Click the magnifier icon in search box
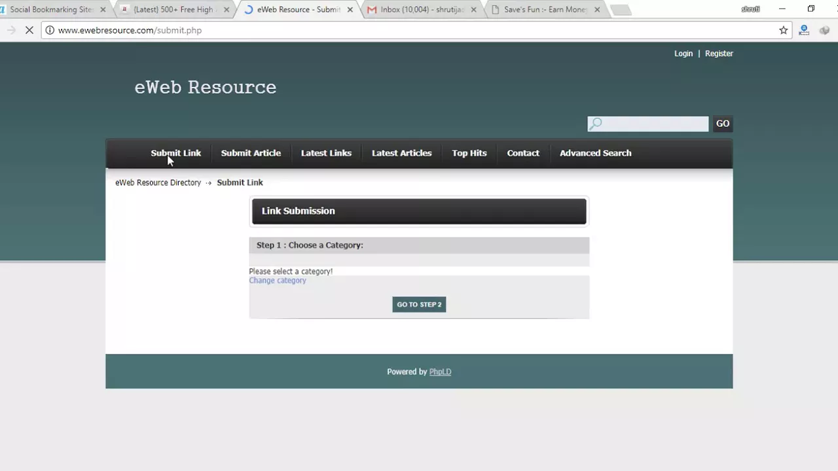838x471 pixels. [595, 124]
